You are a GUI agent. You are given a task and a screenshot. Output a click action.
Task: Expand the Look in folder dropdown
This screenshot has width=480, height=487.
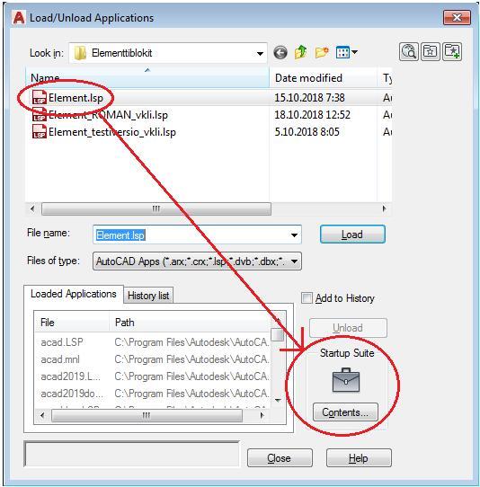tap(260, 53)
